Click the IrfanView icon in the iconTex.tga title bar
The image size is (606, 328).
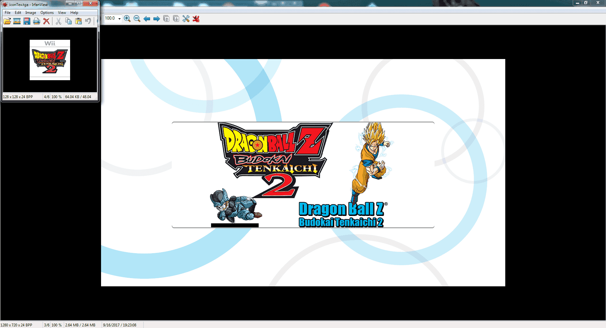point(5,4)
